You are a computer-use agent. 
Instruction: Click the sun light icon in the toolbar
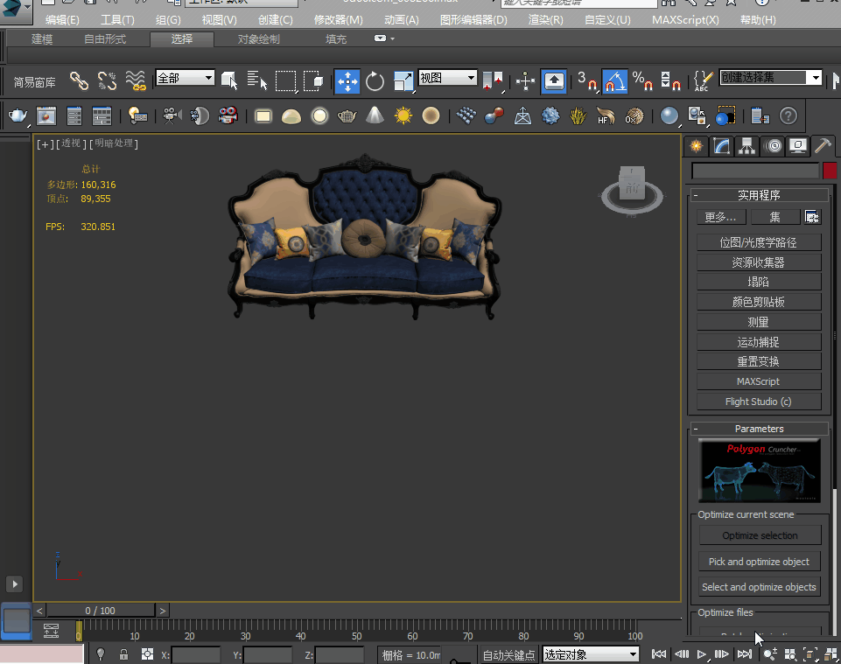coord(403,115)
